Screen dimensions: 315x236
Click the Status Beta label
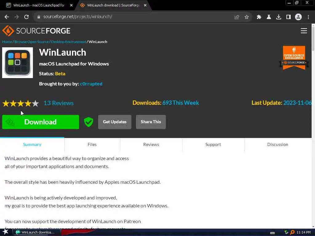coord(52,74)
